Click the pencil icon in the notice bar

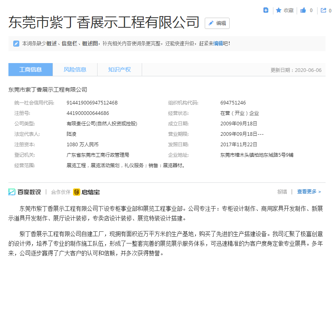[16, 43]
